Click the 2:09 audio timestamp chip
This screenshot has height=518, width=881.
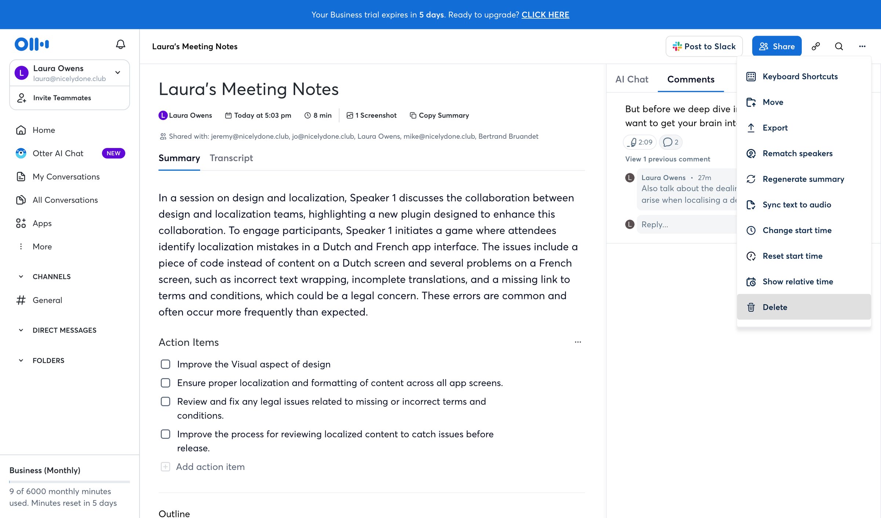click(x=640, y=142)
